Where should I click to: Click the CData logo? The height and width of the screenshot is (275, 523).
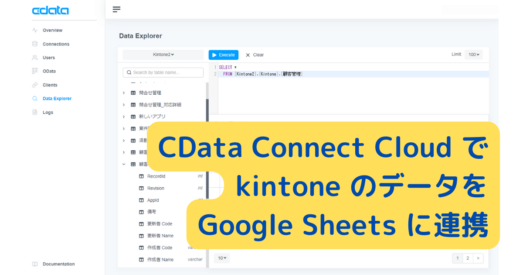click(50, 10)
